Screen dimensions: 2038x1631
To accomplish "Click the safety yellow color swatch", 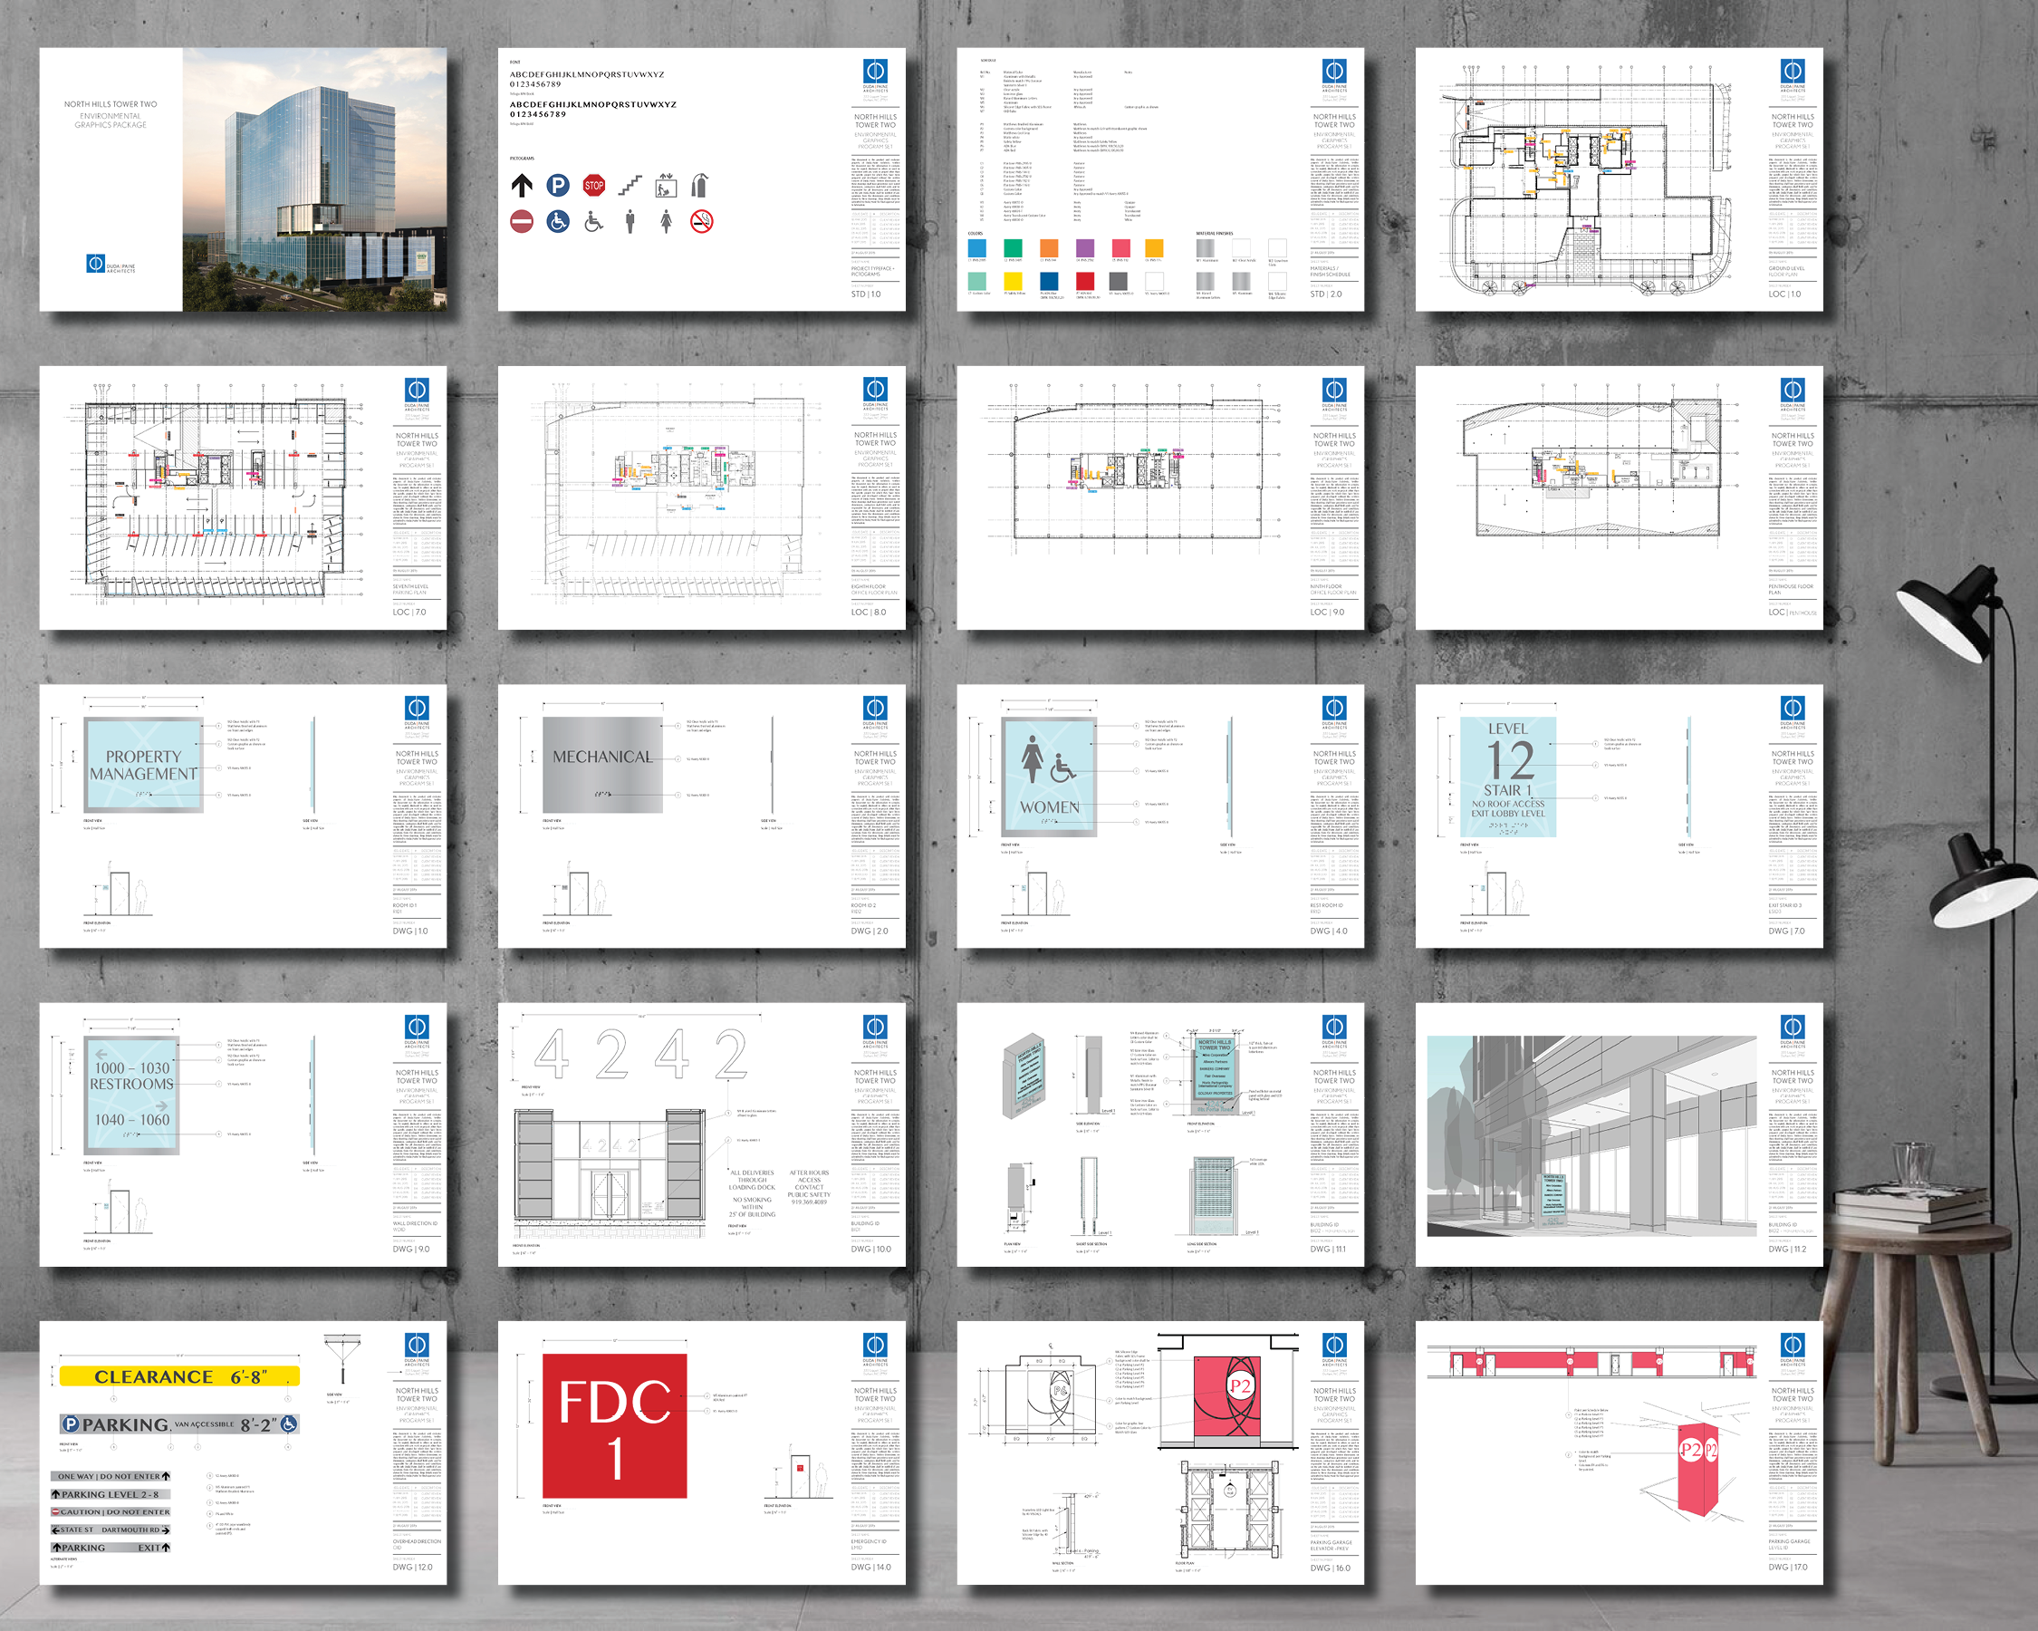I will 1013,281.
